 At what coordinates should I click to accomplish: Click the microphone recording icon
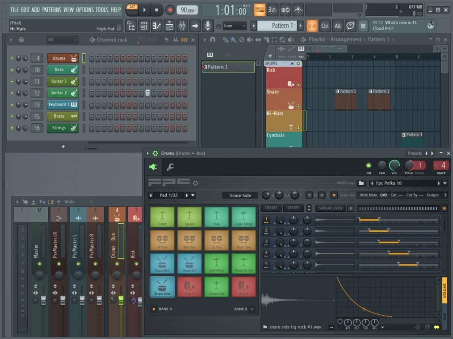[207, 26]
